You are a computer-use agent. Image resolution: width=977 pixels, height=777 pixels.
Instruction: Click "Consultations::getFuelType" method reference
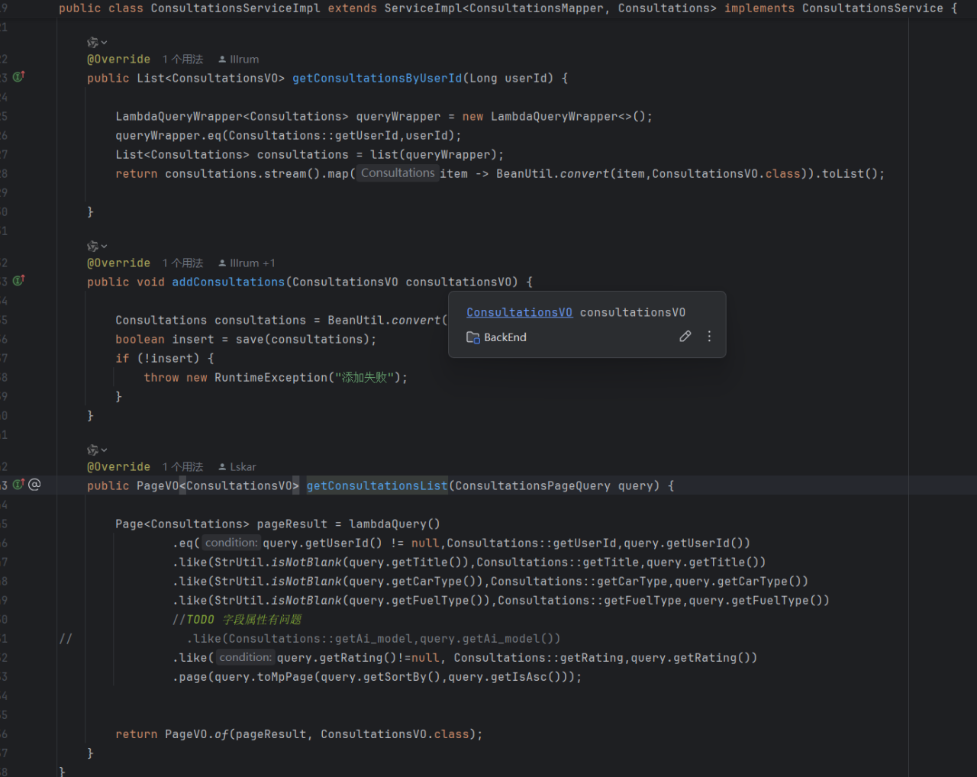(589, 601)
